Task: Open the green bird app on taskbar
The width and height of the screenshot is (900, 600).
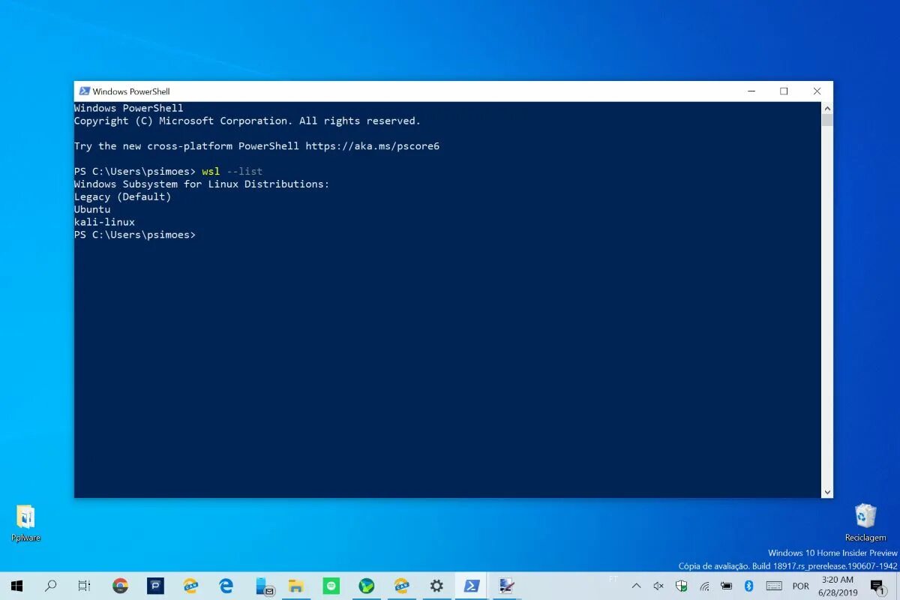Action: (x=366, y=586)
